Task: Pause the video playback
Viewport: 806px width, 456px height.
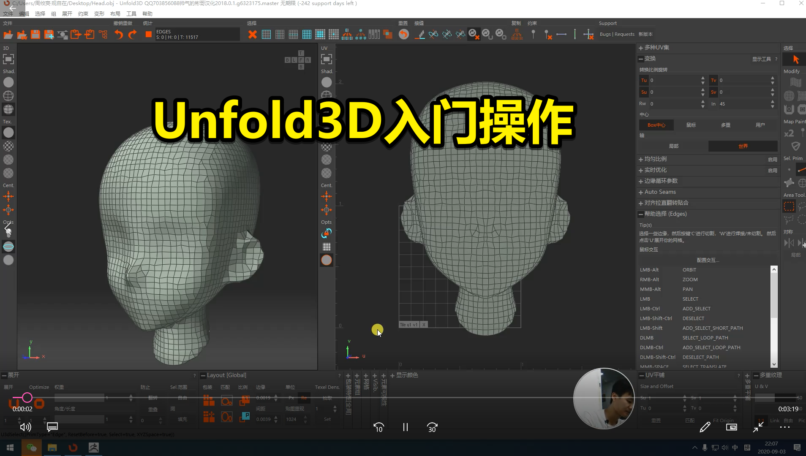Action: point(406,427)
